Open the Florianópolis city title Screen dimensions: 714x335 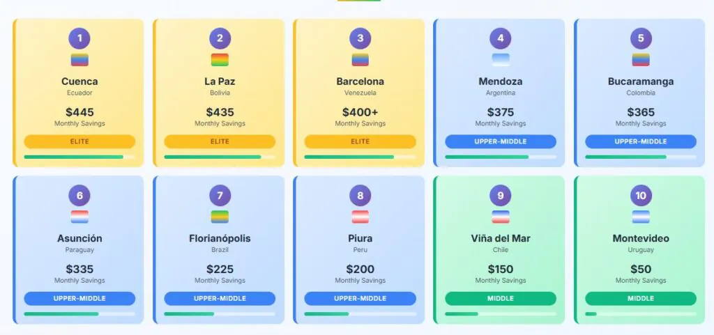[x=220, y=238]
